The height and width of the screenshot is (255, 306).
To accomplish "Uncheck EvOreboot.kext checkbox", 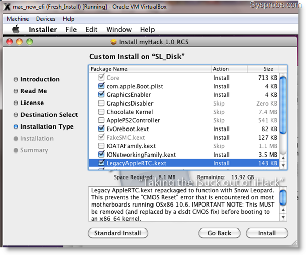I will (101, 129).
